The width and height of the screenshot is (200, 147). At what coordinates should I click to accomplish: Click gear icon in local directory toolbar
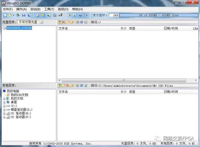pos(82,85)
